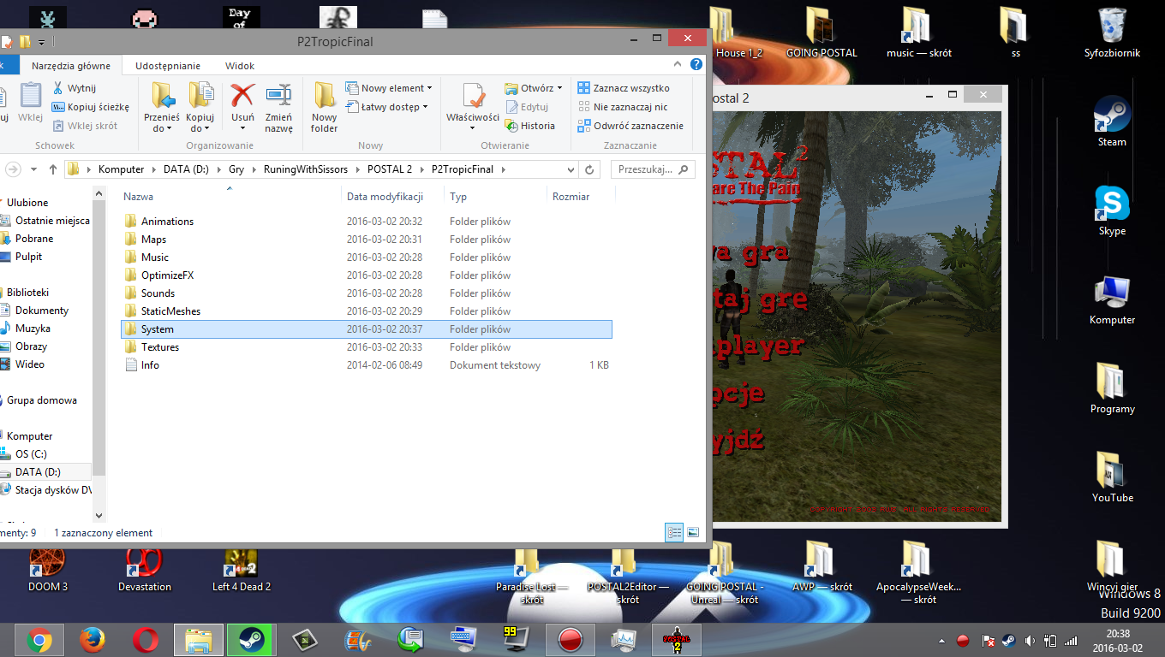Select the Sounds folder
This screenshot has height=657, width=1165.
click(158, 293)
